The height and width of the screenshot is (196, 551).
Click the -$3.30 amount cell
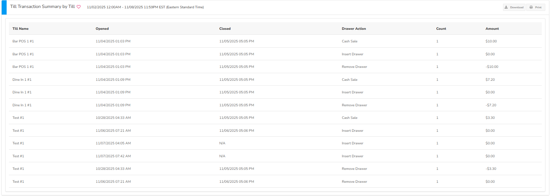point(491,169)
